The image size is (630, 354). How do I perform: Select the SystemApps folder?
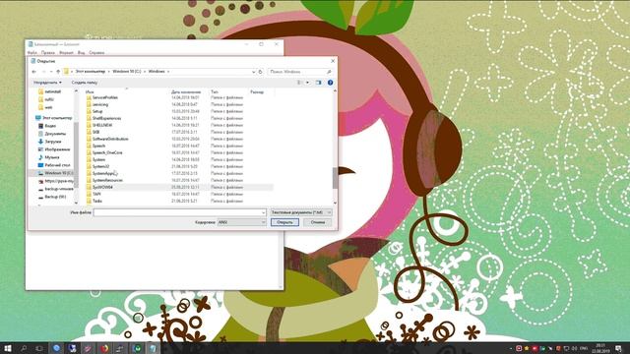tap(103, 173)
